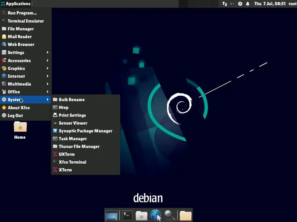297x222 pixels.
Task: Click the XTerm X icon
Action: click(x=55, y=170)
